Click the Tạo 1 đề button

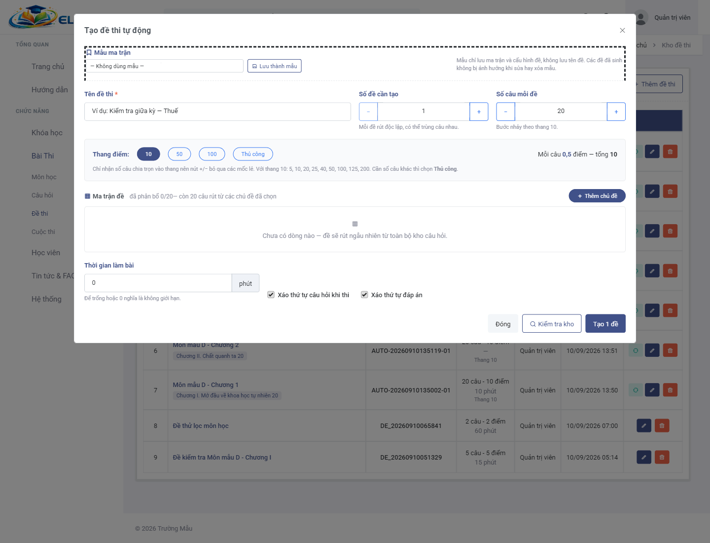click(605, 324)
